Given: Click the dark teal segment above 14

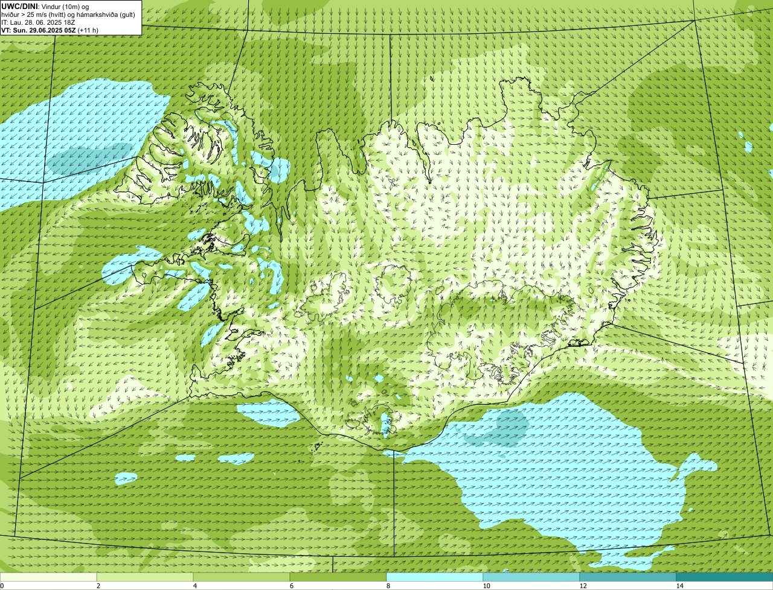Looking at the screenshot, I should point(725,577).
